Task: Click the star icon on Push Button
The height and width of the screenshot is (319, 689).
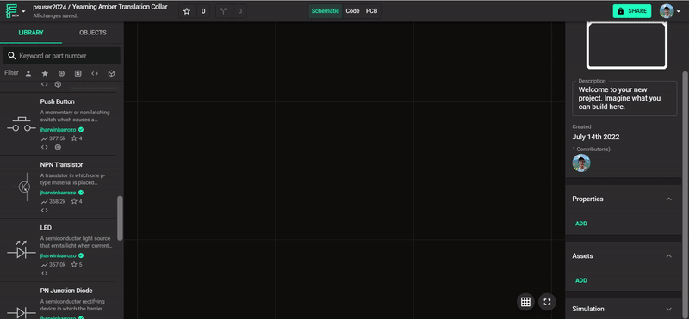Action: tap(74, 138)
